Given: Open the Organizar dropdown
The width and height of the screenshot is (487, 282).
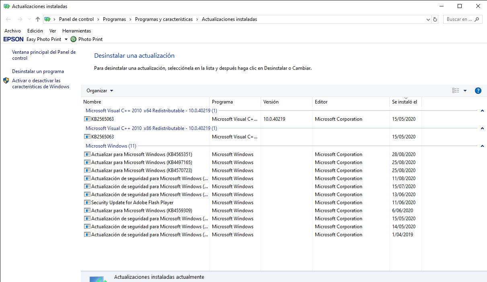Looking at the screenshot, I should tap(100, 91).
